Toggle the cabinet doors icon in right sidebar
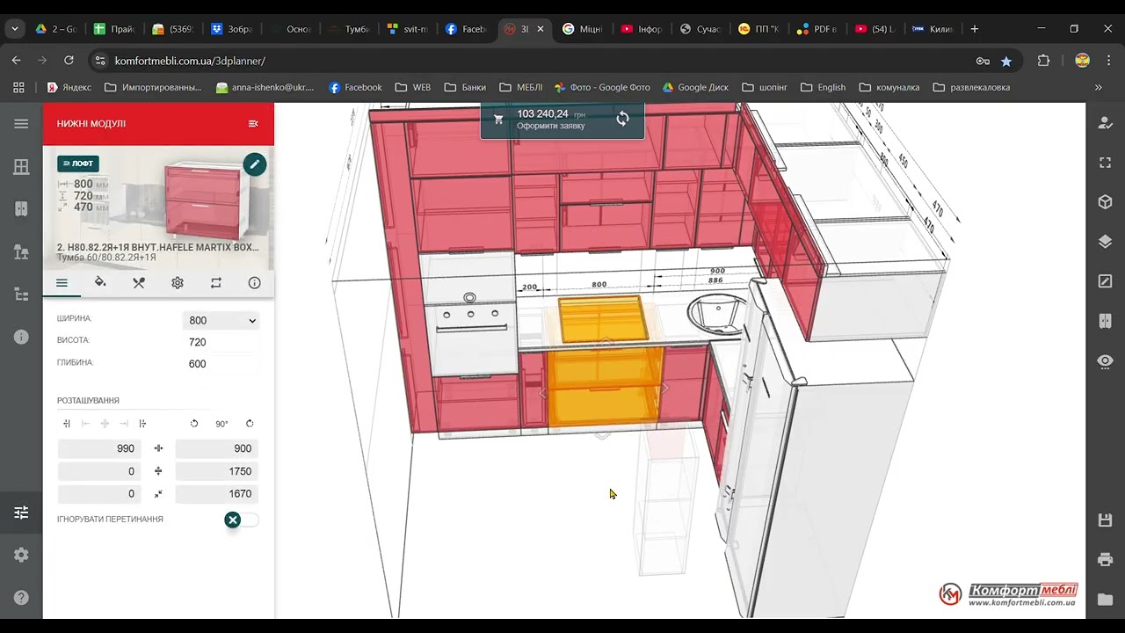The width and height of the screenshot is (1125, 633). point(1106,321)
